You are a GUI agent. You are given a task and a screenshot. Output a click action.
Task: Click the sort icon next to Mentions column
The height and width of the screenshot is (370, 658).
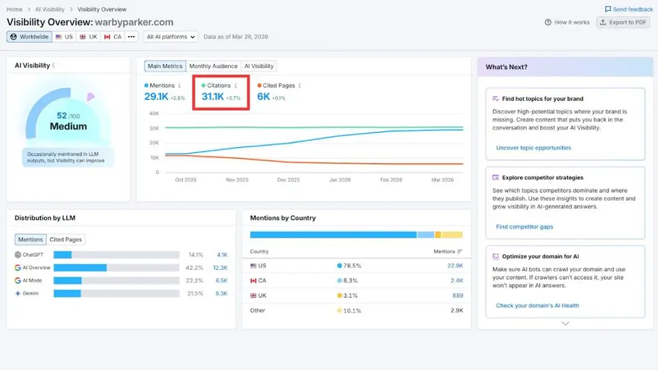(x=460, y=252)
